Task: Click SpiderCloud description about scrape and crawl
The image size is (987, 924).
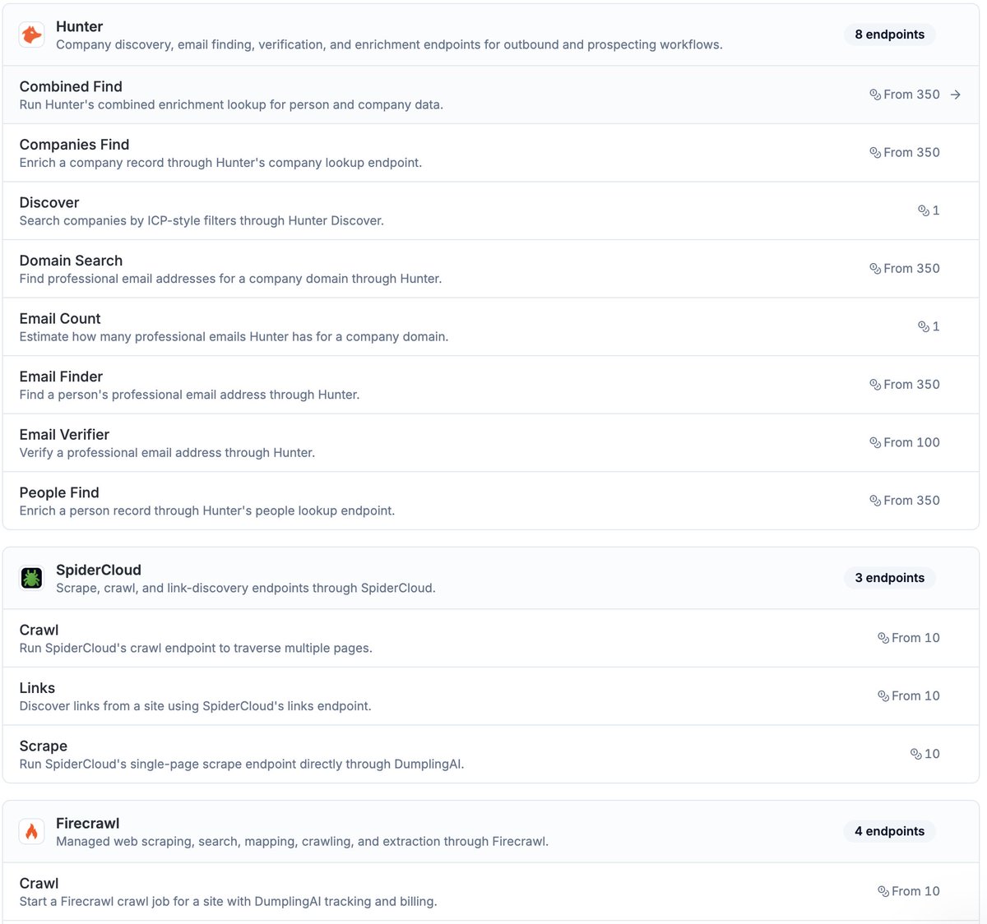Action: coord(246,588)
